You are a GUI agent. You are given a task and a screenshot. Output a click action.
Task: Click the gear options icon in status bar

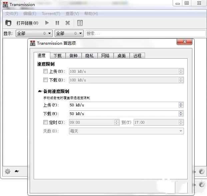pyautogui.click(x=8, y=172)
